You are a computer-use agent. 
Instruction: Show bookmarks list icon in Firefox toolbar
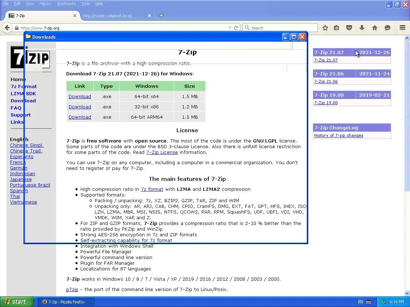tap(337, 28)
